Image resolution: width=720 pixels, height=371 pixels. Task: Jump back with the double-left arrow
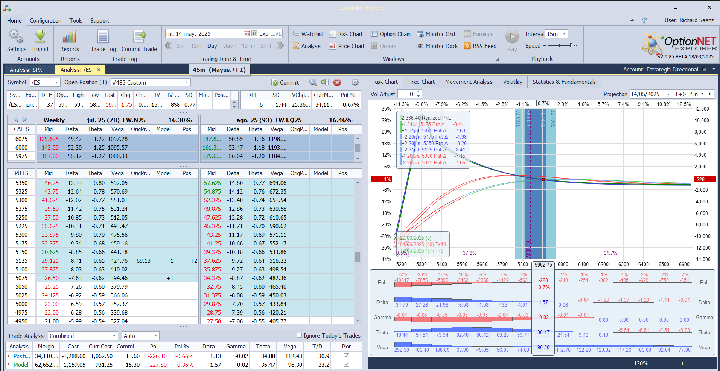[169, 46]
